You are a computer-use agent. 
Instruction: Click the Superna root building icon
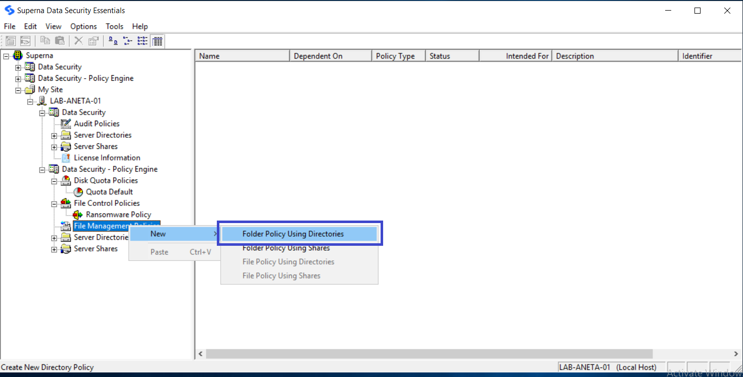pos(18,56)
